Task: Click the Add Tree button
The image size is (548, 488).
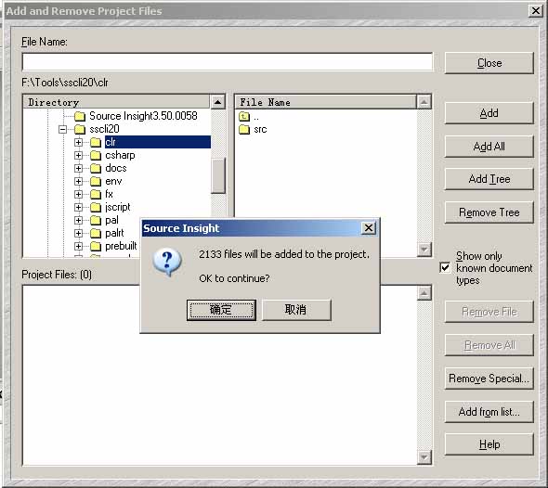Action: [x=489, y=179]
